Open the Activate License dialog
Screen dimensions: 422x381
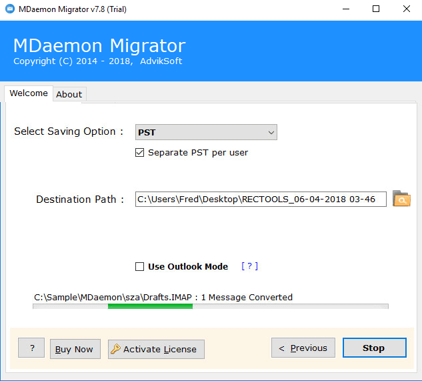(156, 349)
